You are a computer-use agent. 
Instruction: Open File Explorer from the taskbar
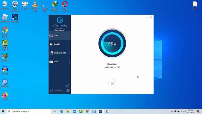tap(68, 111)
